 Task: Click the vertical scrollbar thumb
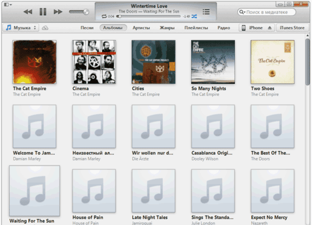pyautogui.click(x=307, y=62)
